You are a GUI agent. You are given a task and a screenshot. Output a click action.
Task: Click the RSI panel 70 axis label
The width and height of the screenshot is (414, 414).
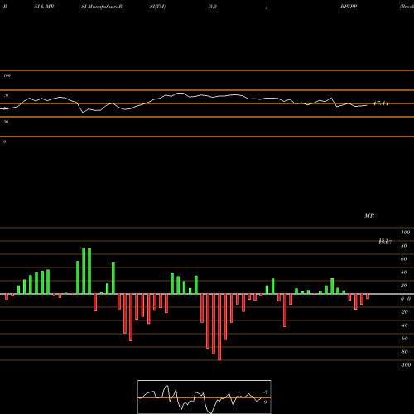6,95
